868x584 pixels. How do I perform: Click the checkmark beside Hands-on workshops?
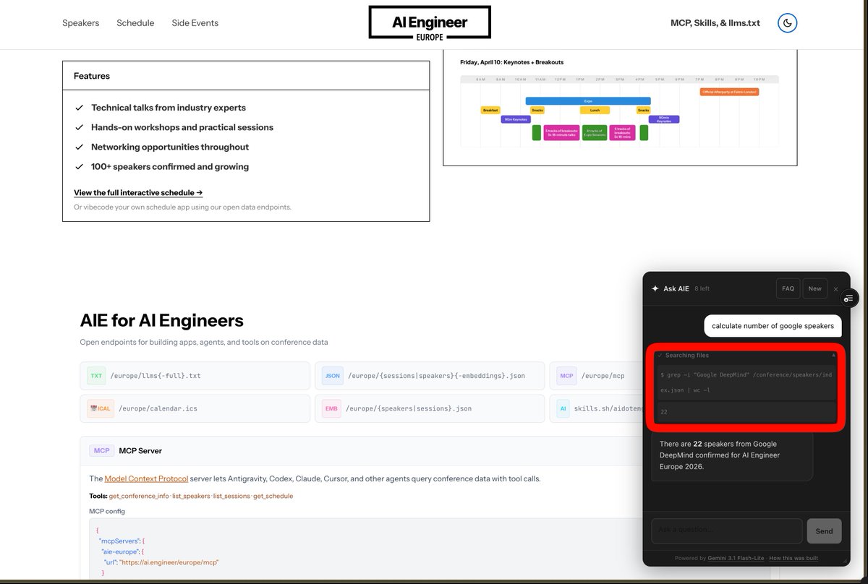click(79, 127)
